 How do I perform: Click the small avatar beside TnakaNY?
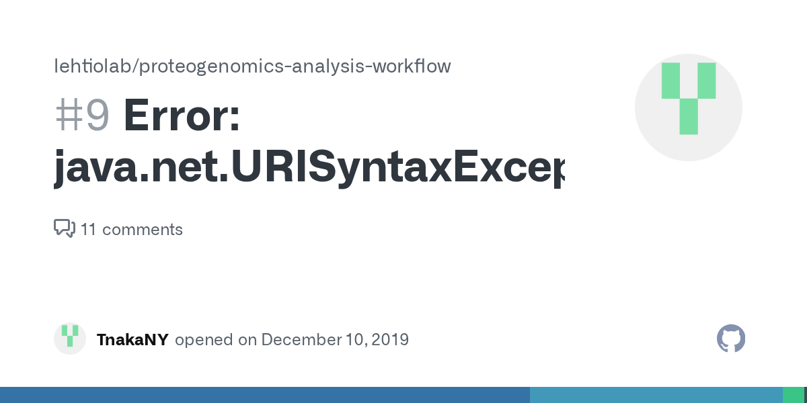click(70, 339)
